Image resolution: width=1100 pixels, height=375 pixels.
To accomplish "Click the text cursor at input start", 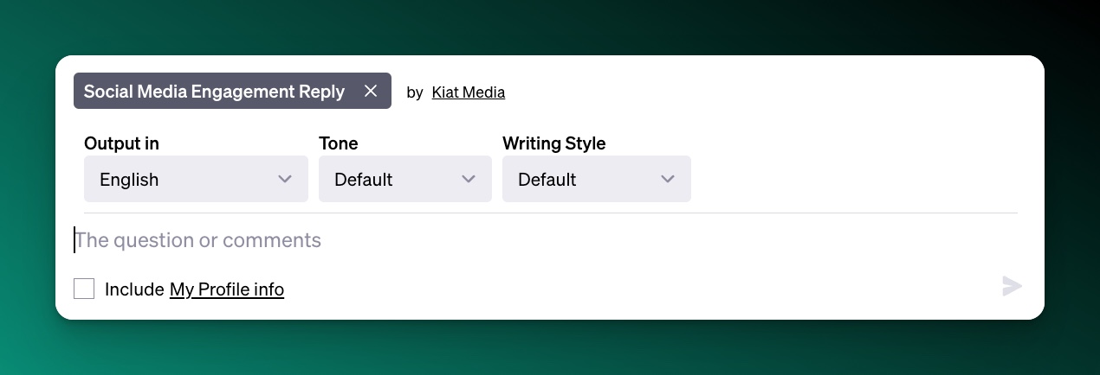I will (74, 240).
